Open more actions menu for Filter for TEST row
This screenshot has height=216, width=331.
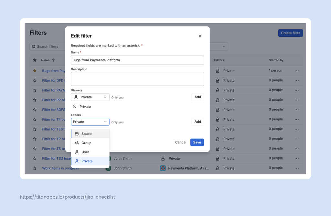click(x=297, y=129)
